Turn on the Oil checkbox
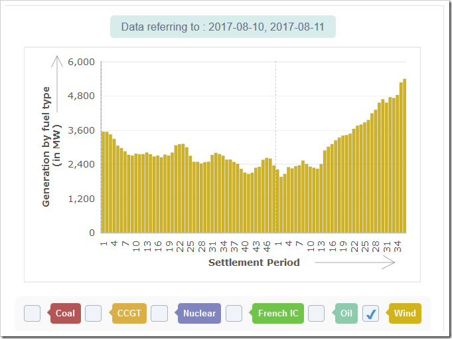Viewport: 452px width, 339px height. tap(317, 314)
